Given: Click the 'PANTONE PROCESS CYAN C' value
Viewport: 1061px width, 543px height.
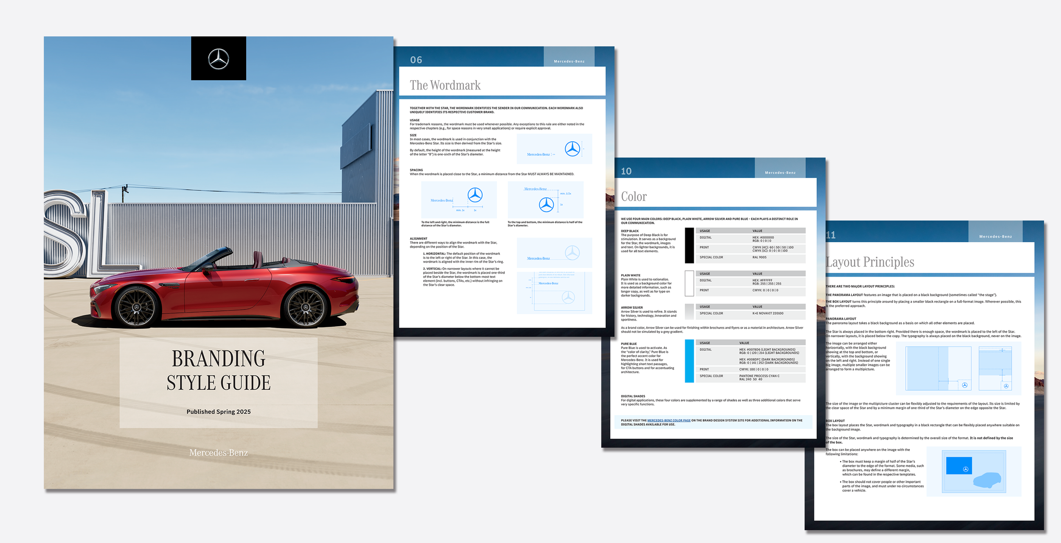Looking at the screenshot, I should pos(759,376).
